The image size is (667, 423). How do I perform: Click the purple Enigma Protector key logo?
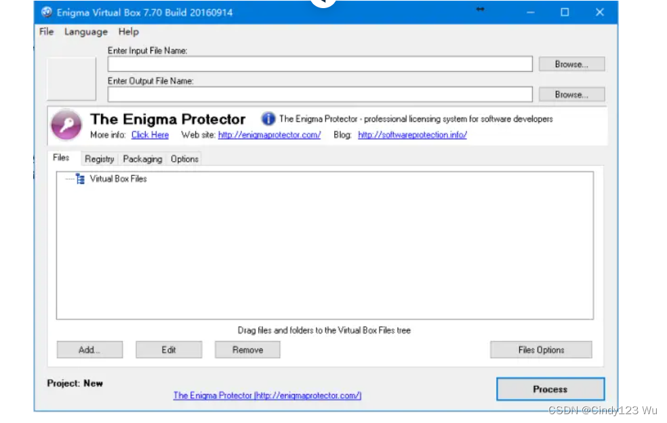[66, 125]
